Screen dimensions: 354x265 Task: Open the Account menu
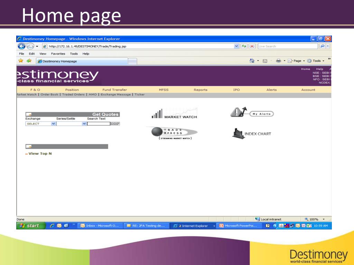(308, 90)
